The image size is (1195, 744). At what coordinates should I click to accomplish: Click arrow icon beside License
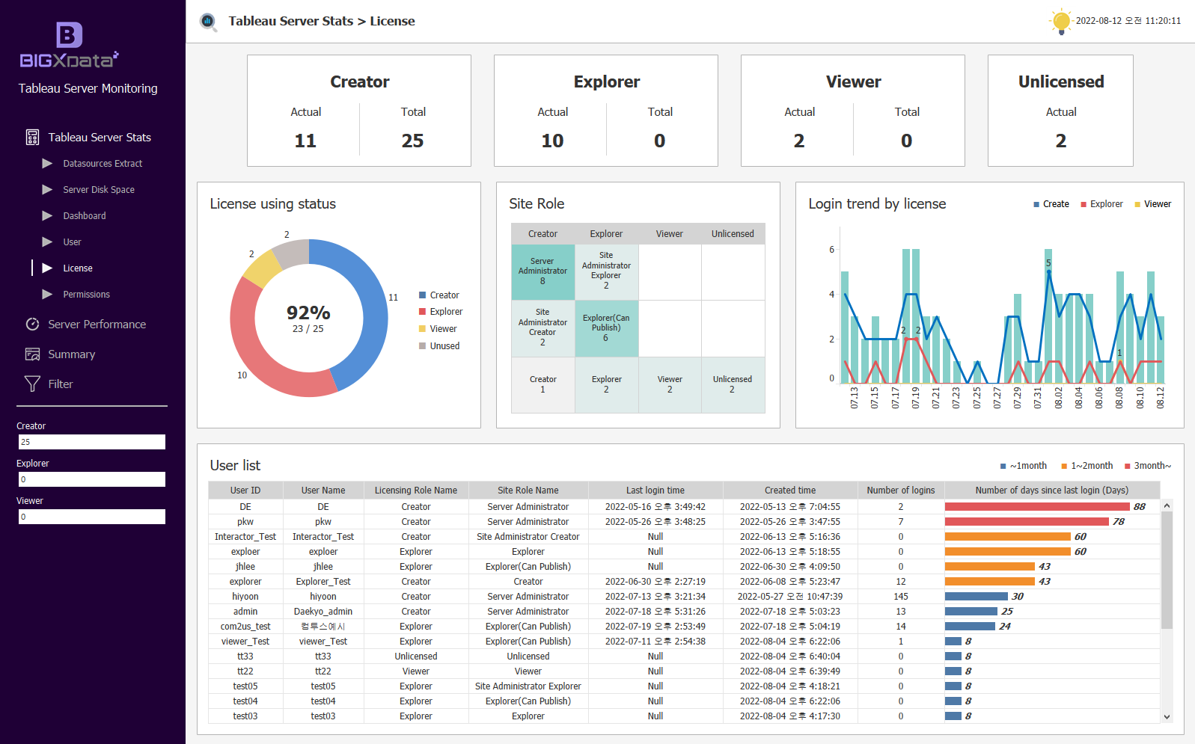[47, 268]
